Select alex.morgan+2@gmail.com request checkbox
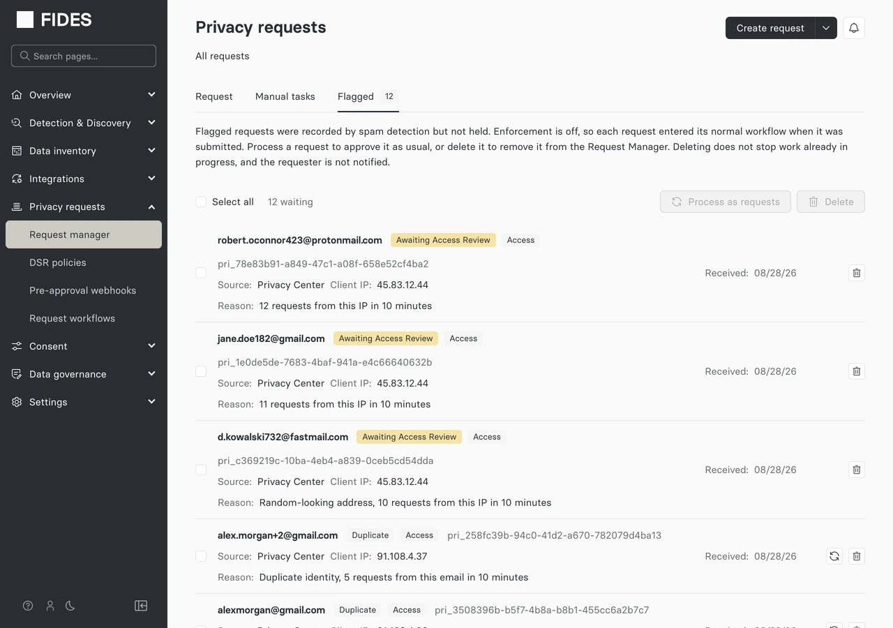This screenshot has width=893, height=628. 201,556
